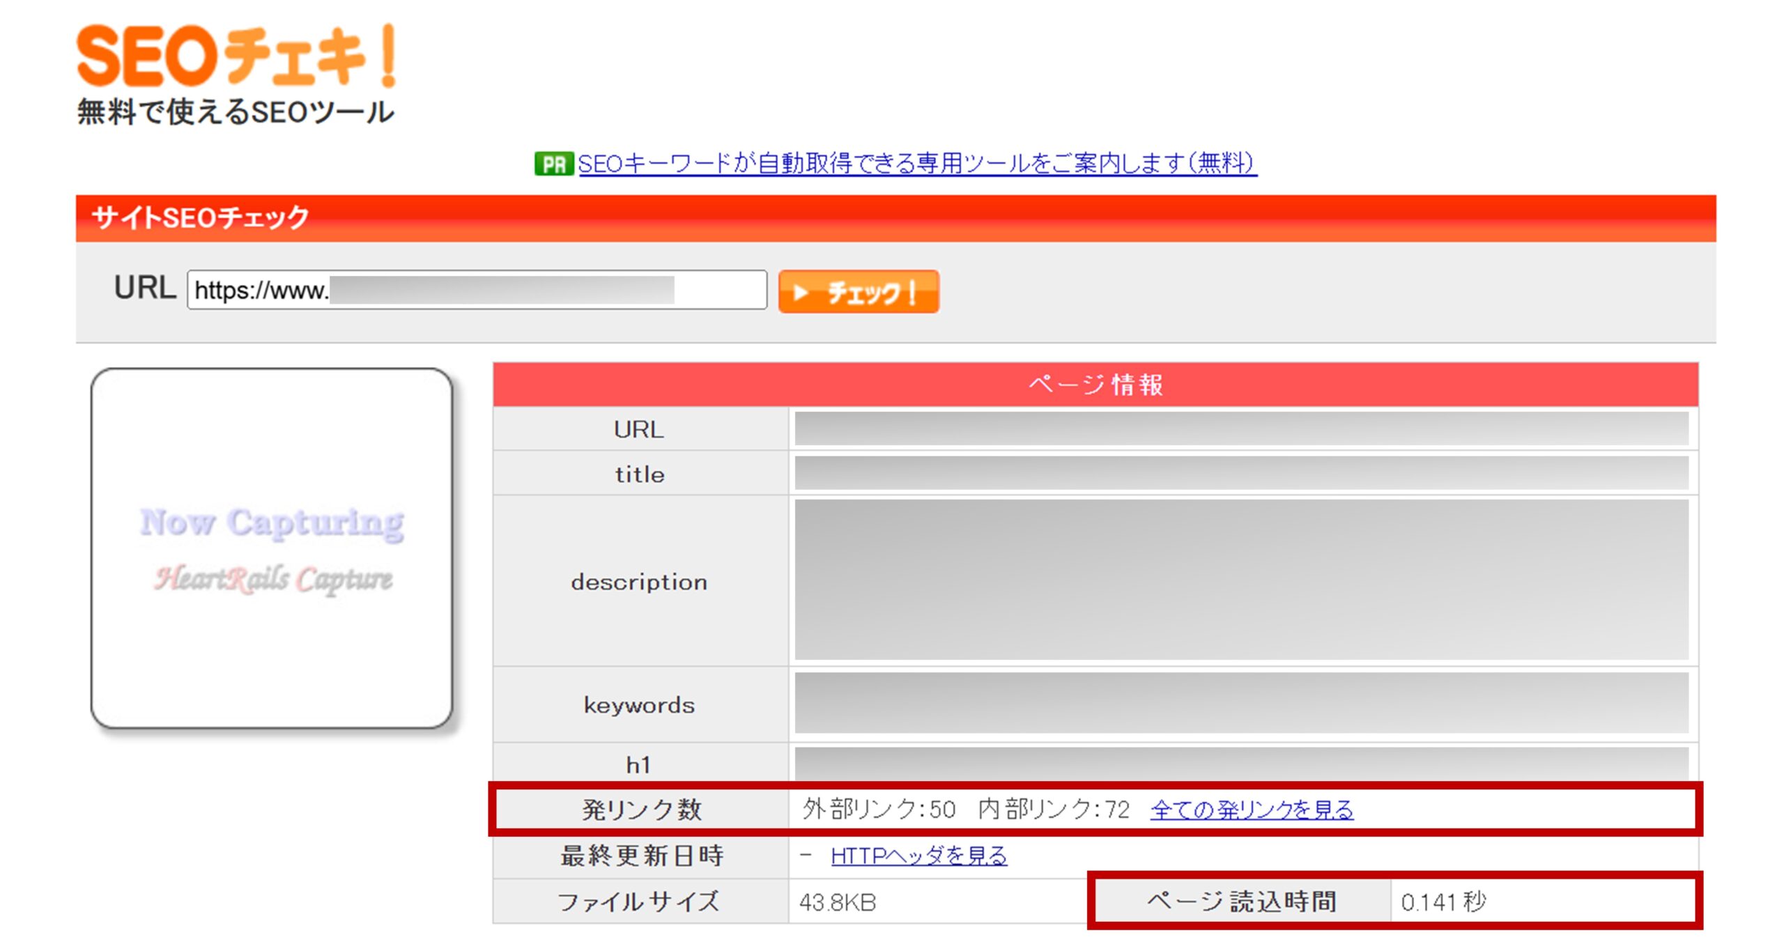Click the SEOチェキ! logo
Viewport: 1784px width, 951px height.
tap(236, 56)
